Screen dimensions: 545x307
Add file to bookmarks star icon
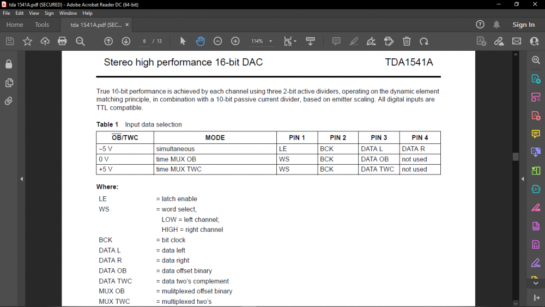tap(27, 41)
